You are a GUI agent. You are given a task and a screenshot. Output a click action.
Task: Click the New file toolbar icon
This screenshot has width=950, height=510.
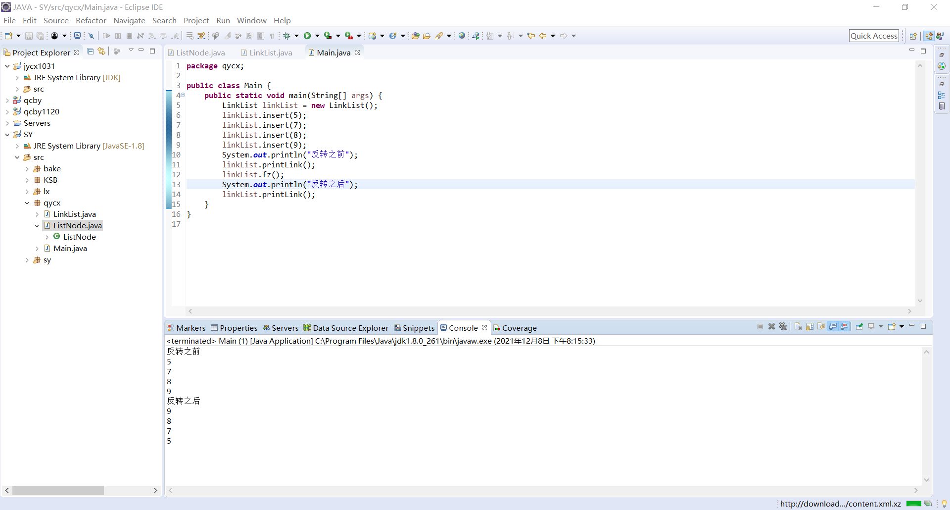point(8,36)
